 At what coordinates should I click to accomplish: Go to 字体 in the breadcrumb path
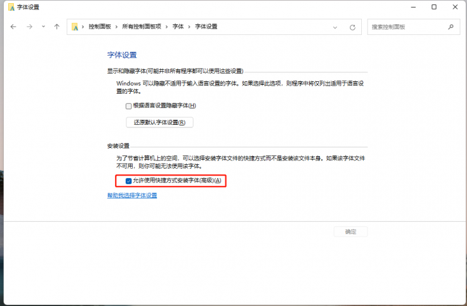(178, 27)
